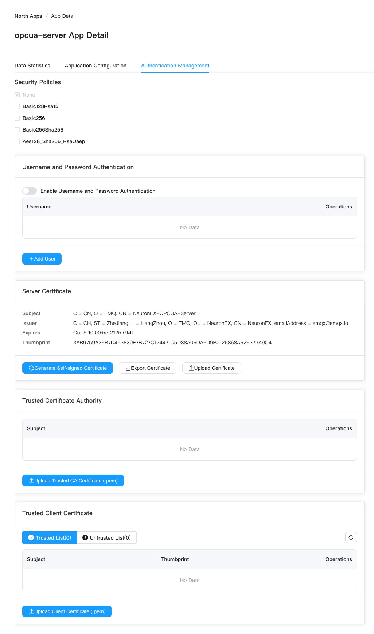Select the Trusted List tab
Viewport: 374px width, 634px height.
point(50,537)
